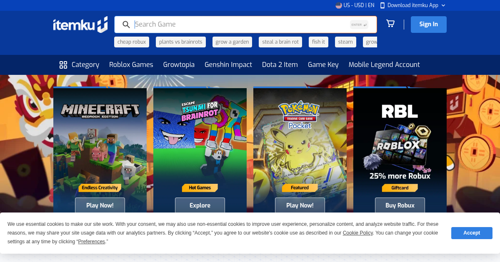Accept the cookie consent
500x262 pixels.
tap(472, 233)
